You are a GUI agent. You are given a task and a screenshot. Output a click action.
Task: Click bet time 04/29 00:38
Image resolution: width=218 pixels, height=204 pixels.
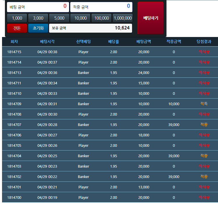[47, 52]
